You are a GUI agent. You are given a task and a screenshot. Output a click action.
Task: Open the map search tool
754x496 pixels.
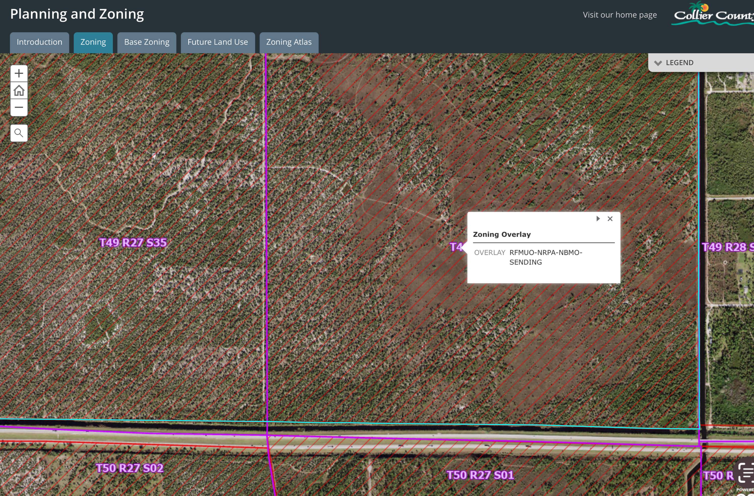pos(19,133)
